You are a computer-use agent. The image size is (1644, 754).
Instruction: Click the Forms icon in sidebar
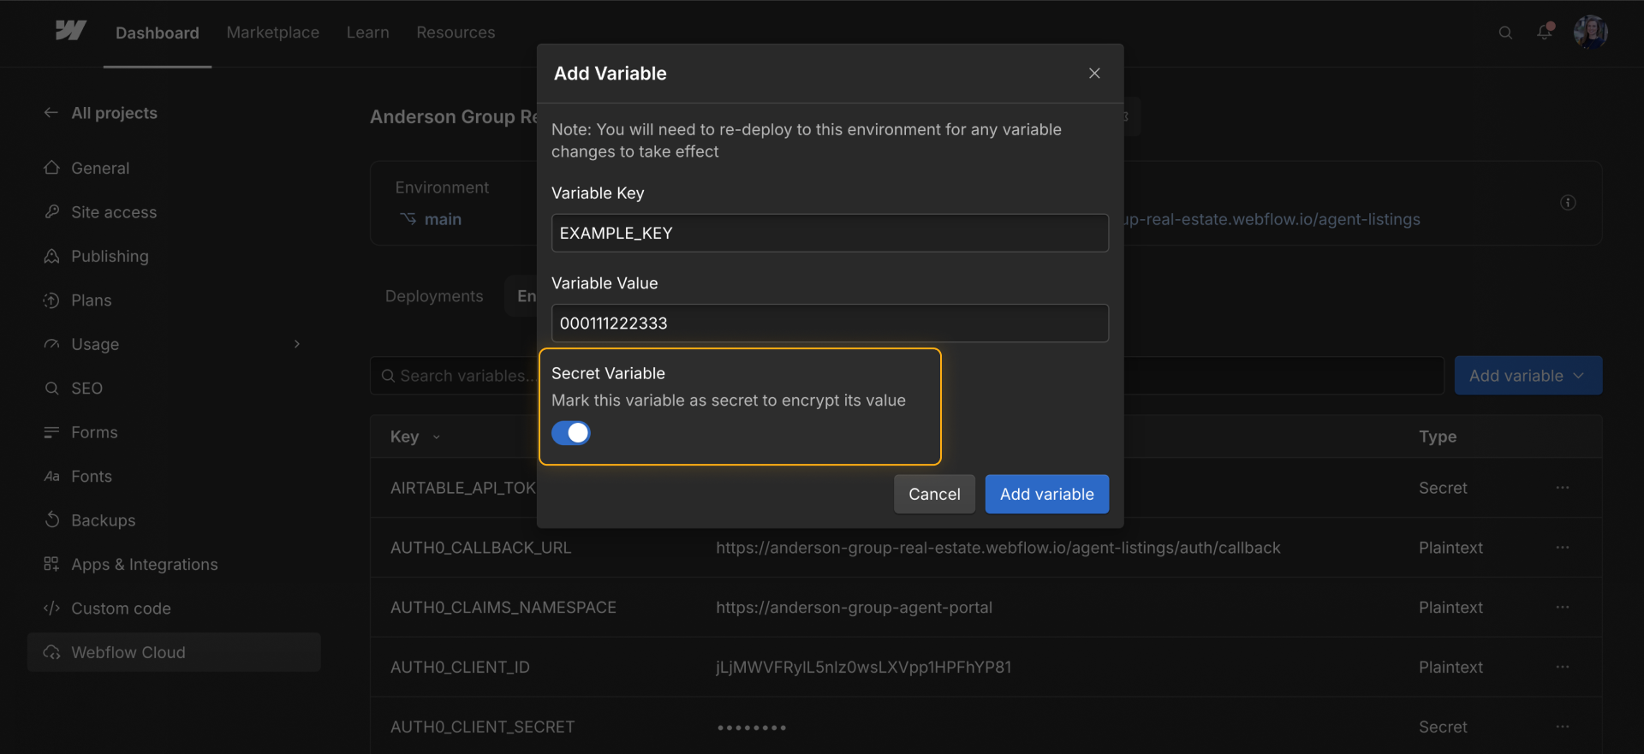pos(52,432)
